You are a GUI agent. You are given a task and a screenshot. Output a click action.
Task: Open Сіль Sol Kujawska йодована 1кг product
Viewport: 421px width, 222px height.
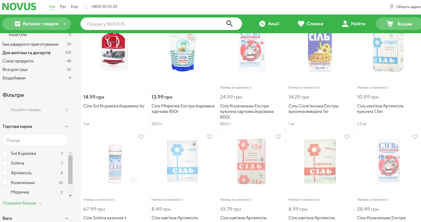[114, 106]
